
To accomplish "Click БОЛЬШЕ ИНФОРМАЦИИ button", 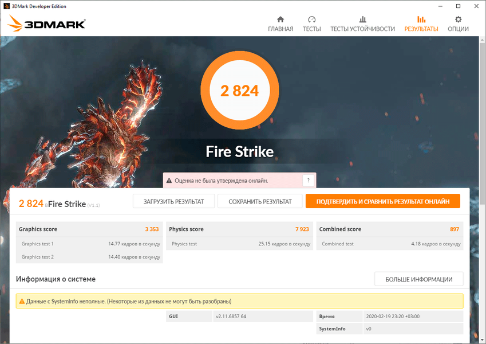I will (x=419, y=279).
